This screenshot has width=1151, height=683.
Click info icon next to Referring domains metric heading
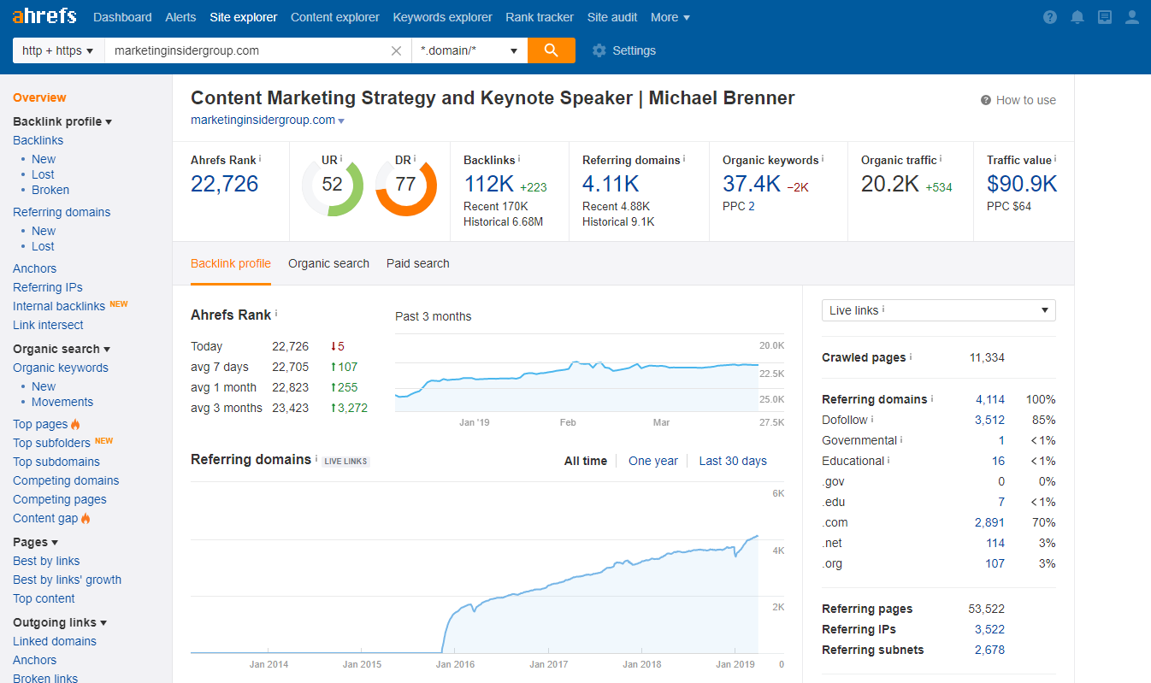click(685, 159)
